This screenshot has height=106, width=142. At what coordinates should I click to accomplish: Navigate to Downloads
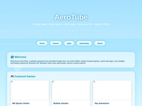click(x=84, y=43)
